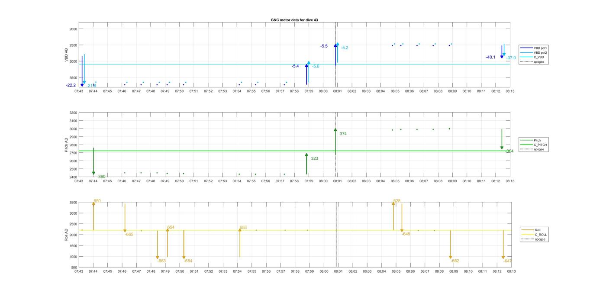Click the "-390" pitch annotation
This screenshot has height=300, width=606.
coord(101,177)
